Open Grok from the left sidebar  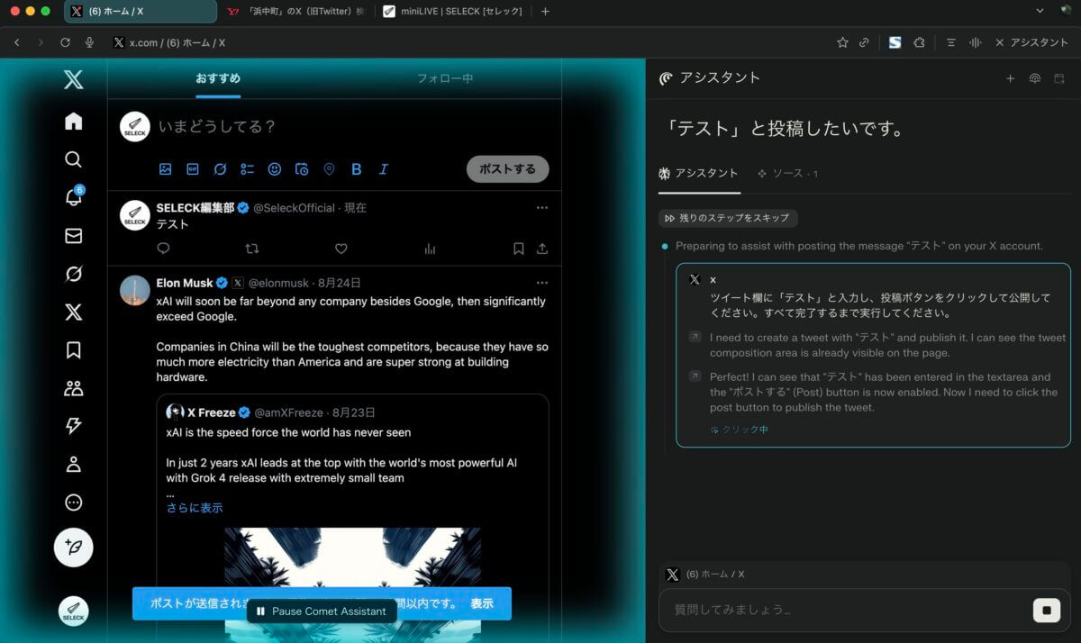click(74, 274)
